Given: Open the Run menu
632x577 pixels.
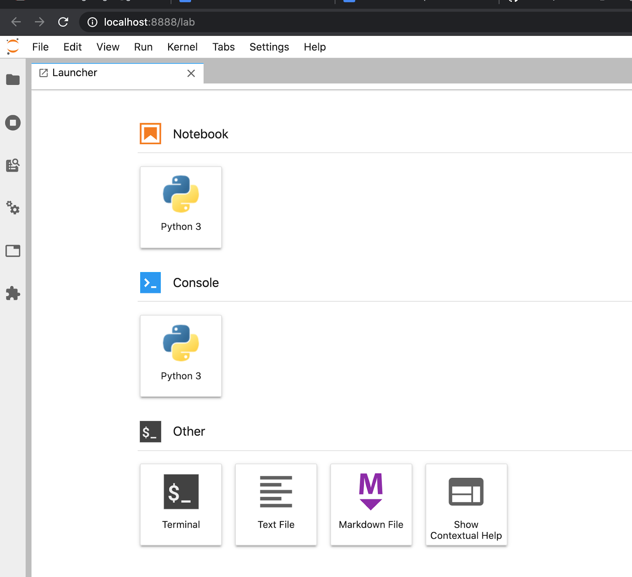Looking at the screenshot, I should point(143,47).
